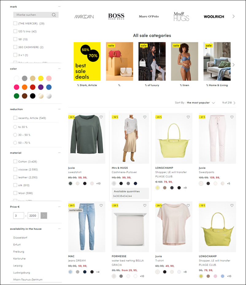Check the 120 % lino brand filter

[15, 31]
